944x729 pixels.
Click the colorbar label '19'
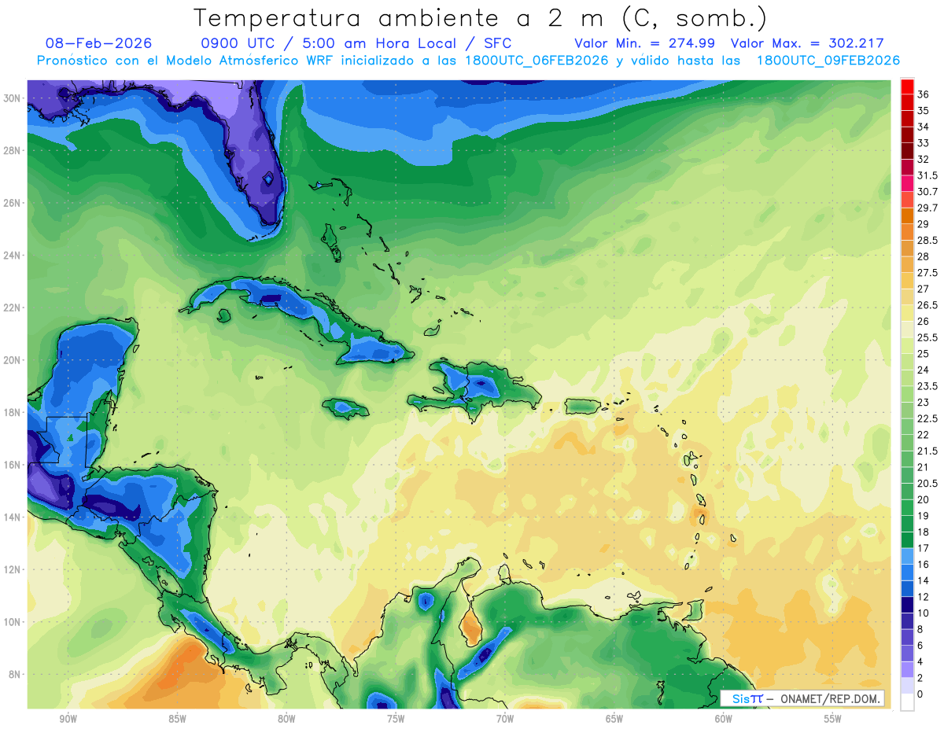pyautogui.click(x=924, y=515)
